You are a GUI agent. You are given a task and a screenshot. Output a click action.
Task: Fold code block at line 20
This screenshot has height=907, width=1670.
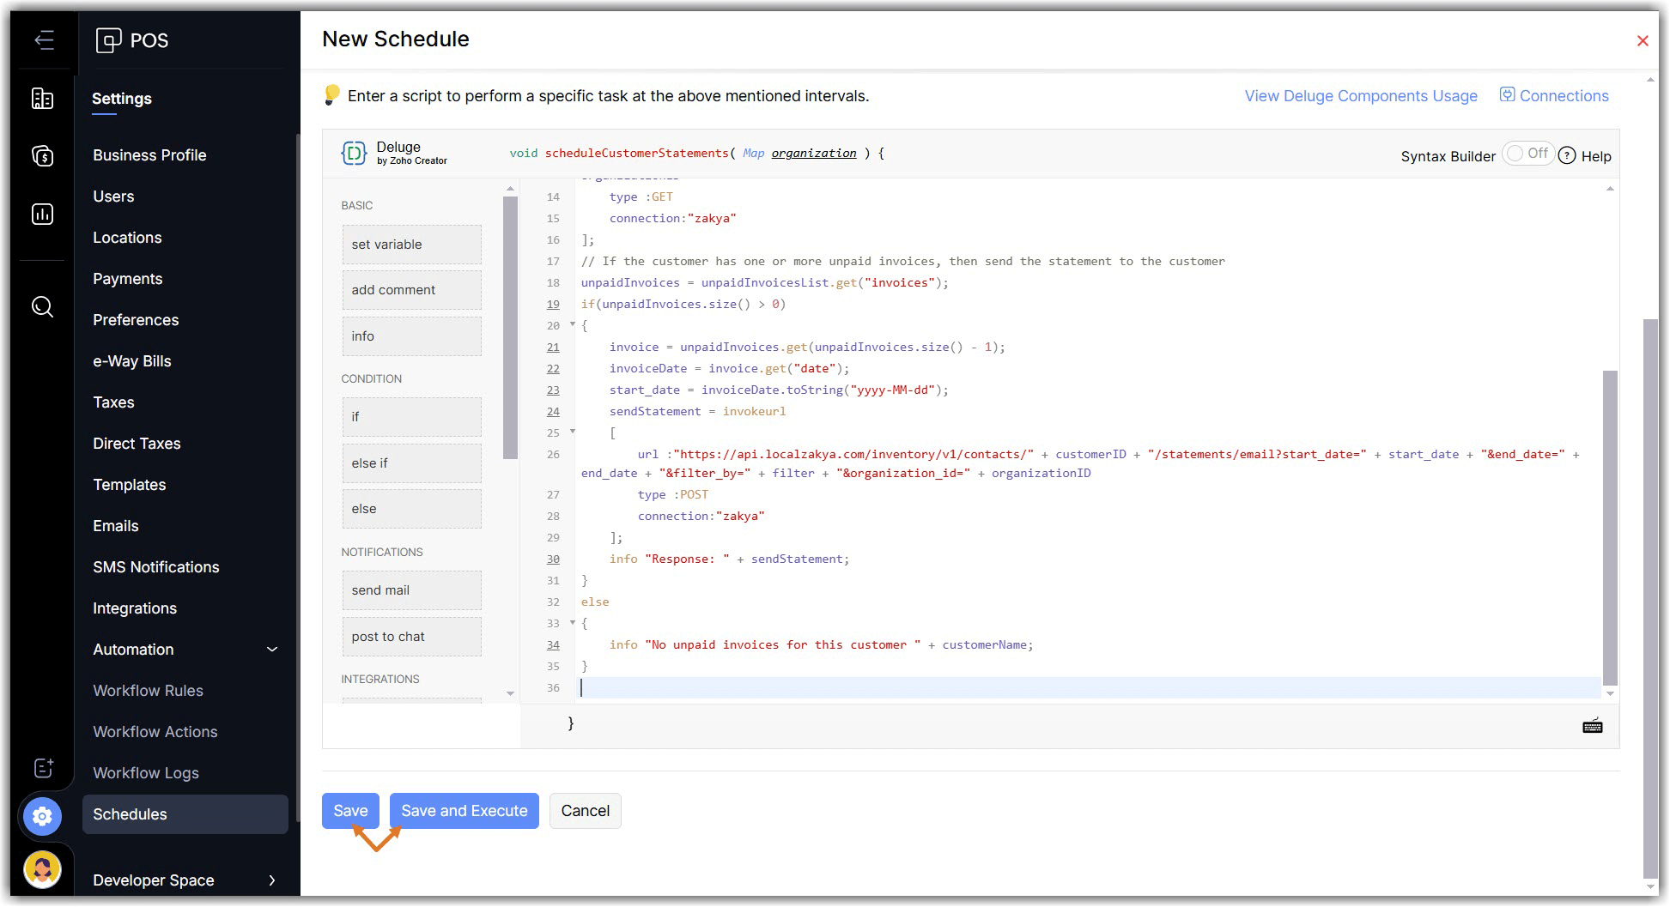point(573,324)
